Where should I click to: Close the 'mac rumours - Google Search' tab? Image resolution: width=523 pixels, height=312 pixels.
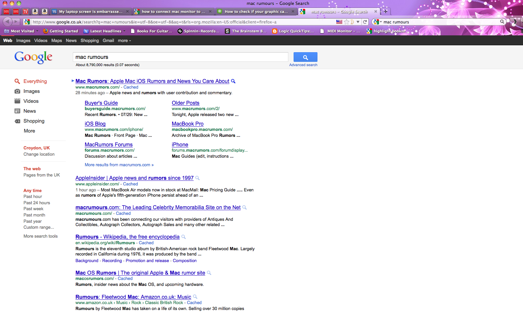pyautogui.click(x=376, y=12)
